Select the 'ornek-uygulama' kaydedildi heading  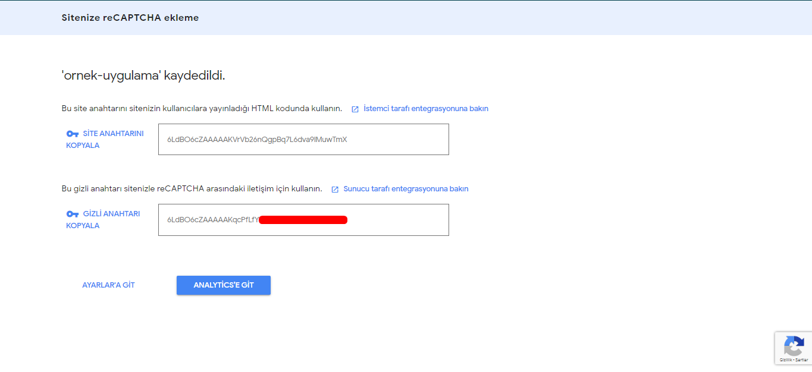point(143,76)
